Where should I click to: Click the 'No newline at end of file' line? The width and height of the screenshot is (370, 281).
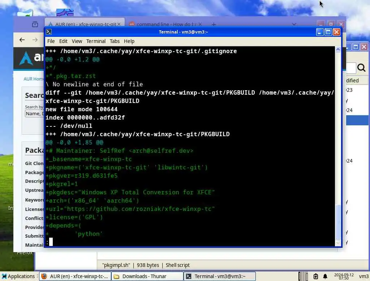point(94,84)
